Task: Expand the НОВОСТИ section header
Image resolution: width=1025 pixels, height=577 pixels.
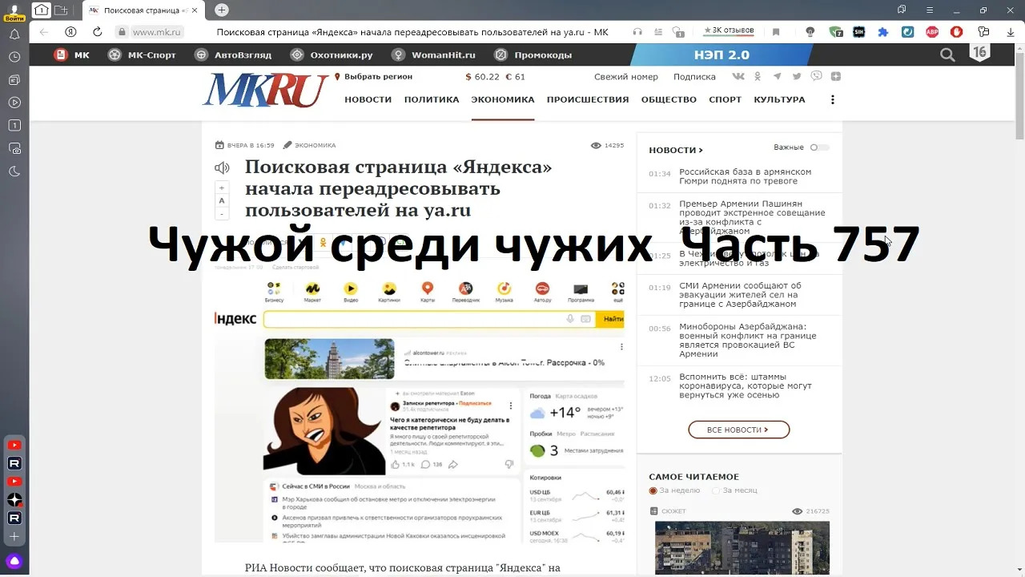Action: [676, 150]
